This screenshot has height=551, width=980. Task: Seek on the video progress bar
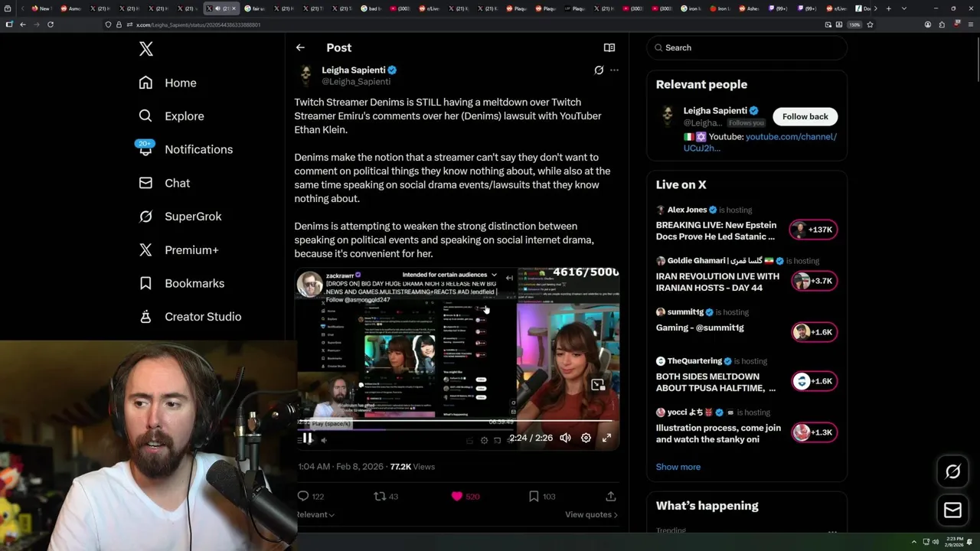point(456,421)
